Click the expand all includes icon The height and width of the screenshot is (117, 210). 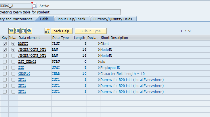click(x=11, y=31)
